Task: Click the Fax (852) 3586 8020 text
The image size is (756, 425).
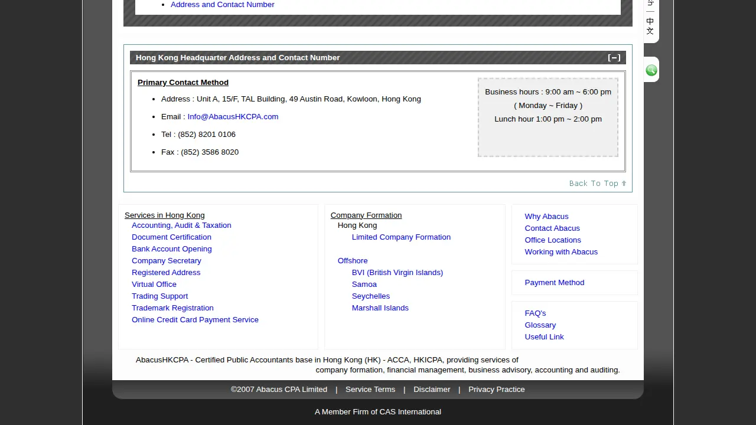Action: [200, 152]
